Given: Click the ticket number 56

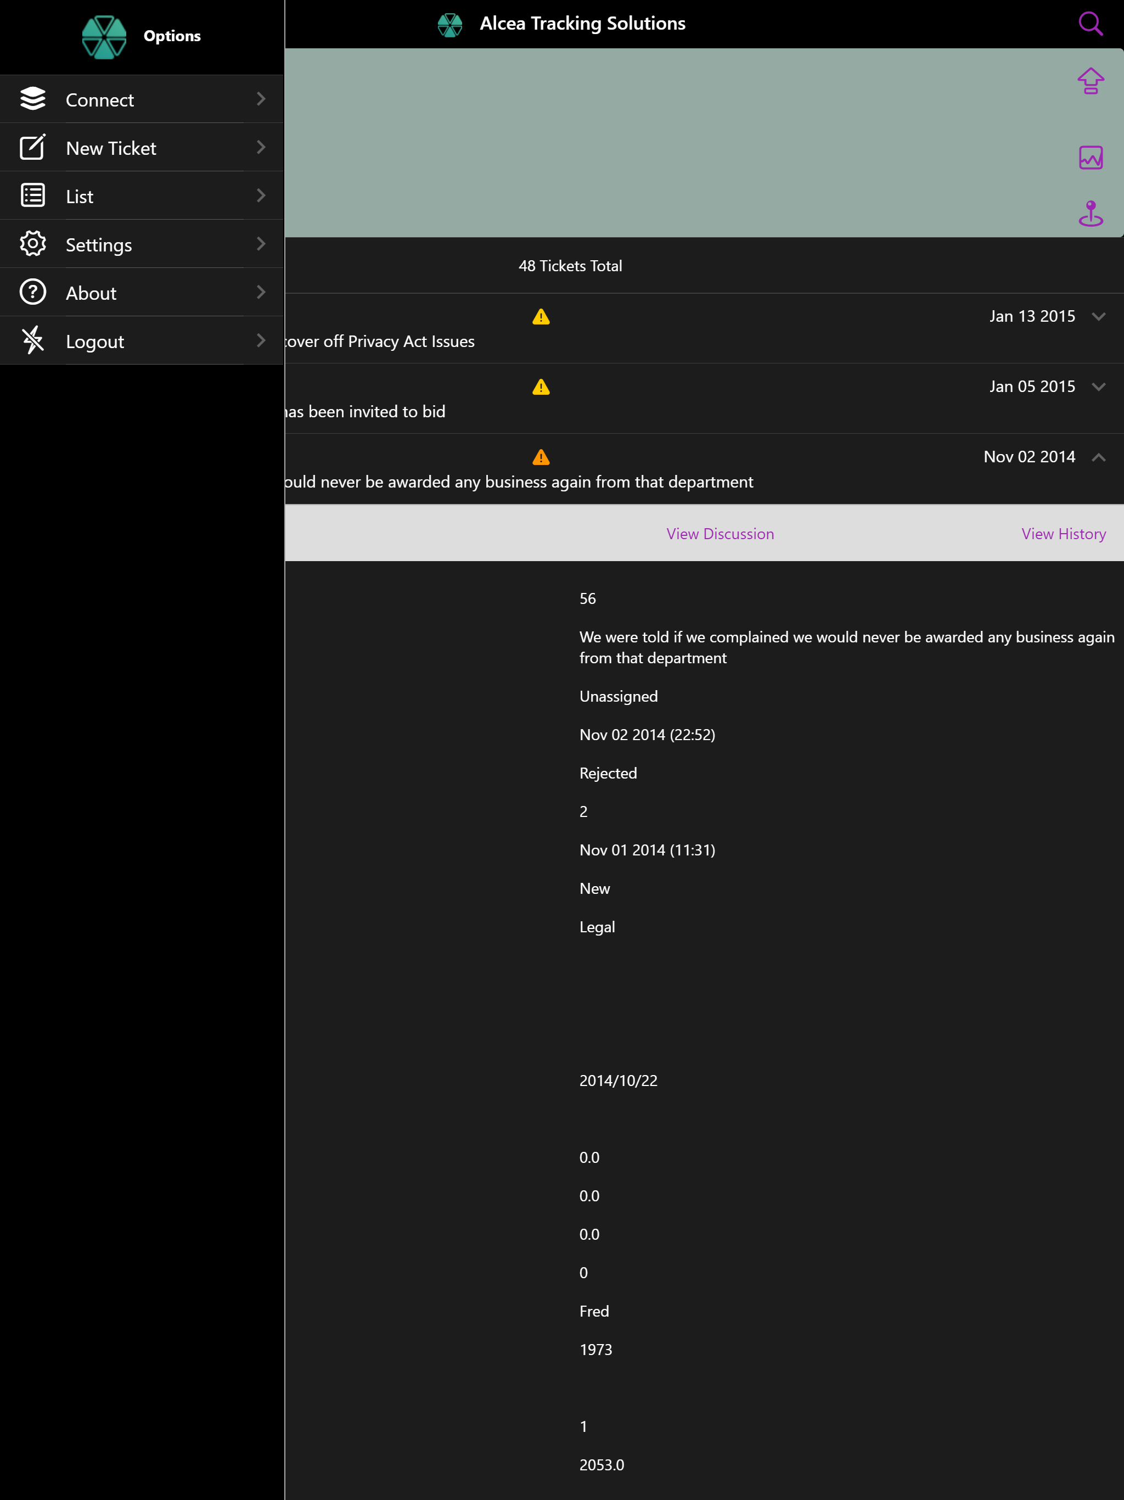Looking at the screenshot, I should pyautogui.click(x=588, y=599).
